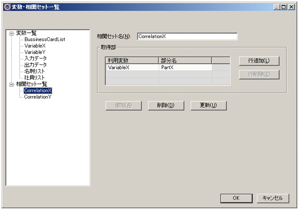Collapse the 相関セット一覧 tree node

pos(12,84)
